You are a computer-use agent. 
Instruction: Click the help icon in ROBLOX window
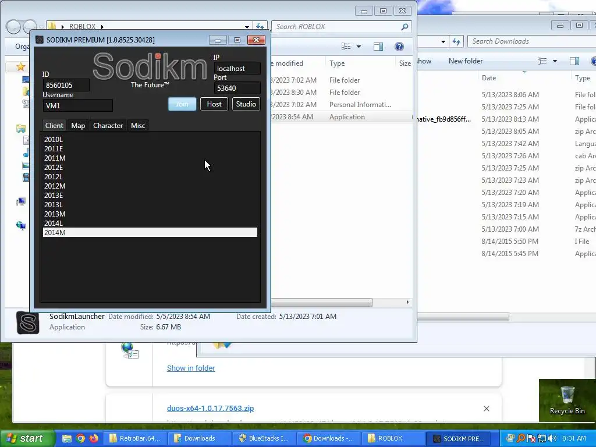click(x=399, y=47)
